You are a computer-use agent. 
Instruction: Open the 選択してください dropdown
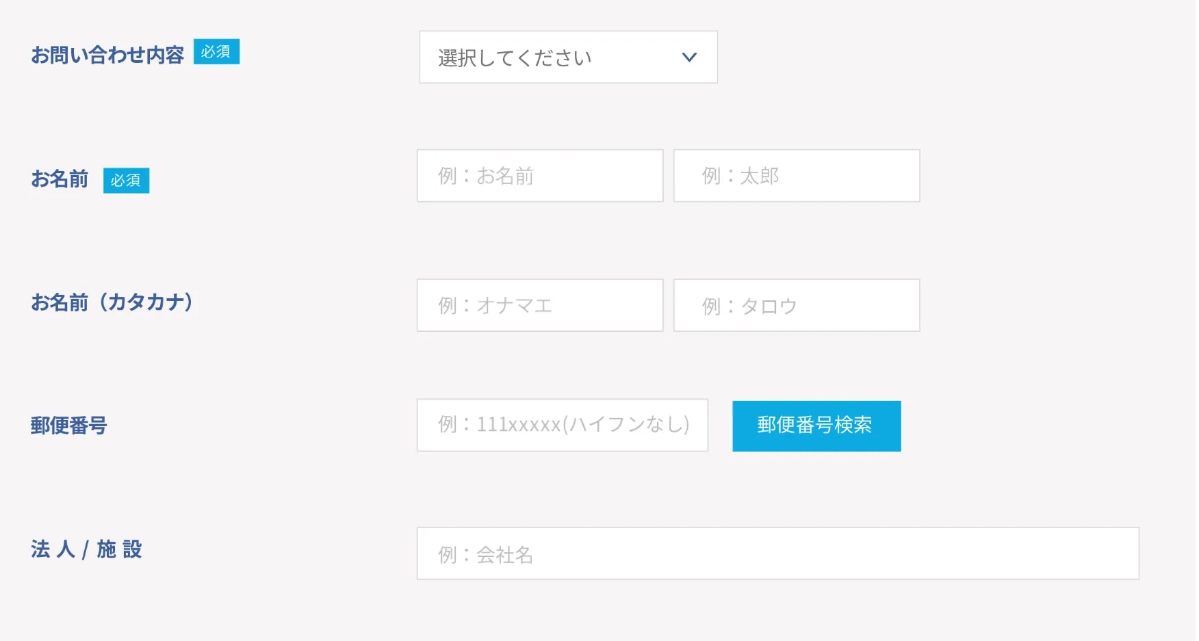pyautogui.click(x=568, y=57)
